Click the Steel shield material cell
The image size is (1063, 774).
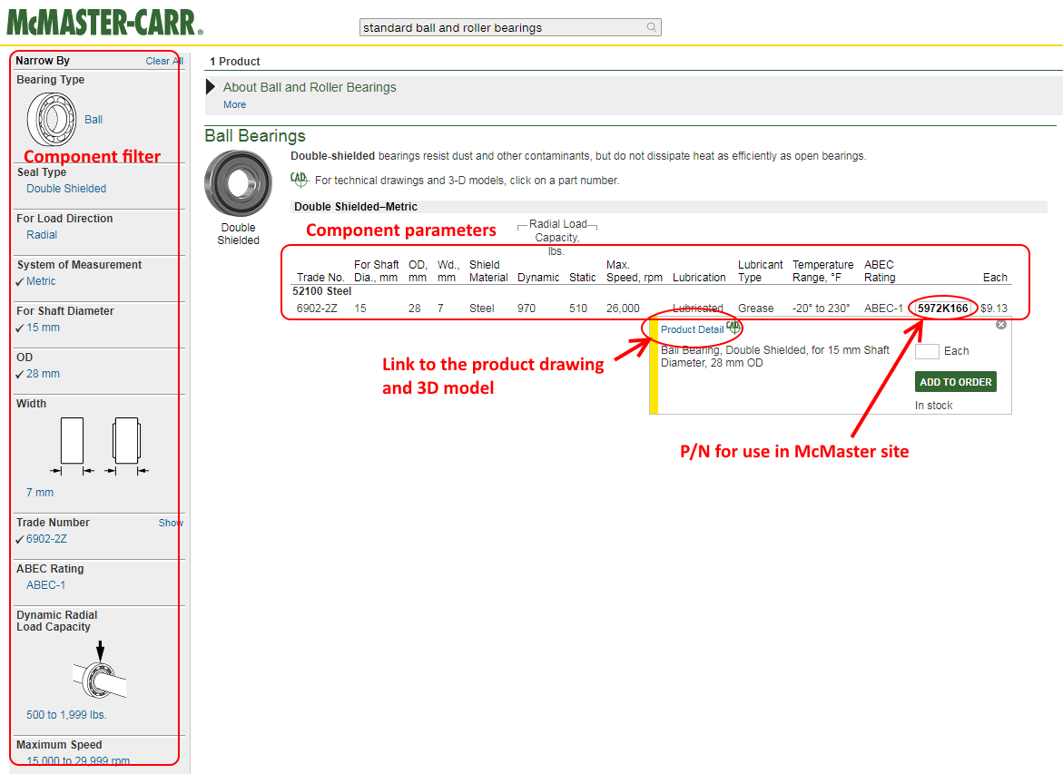point(481,309)
